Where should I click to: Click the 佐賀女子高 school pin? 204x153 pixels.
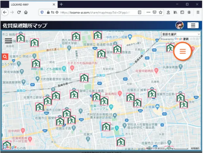[74, 128]
